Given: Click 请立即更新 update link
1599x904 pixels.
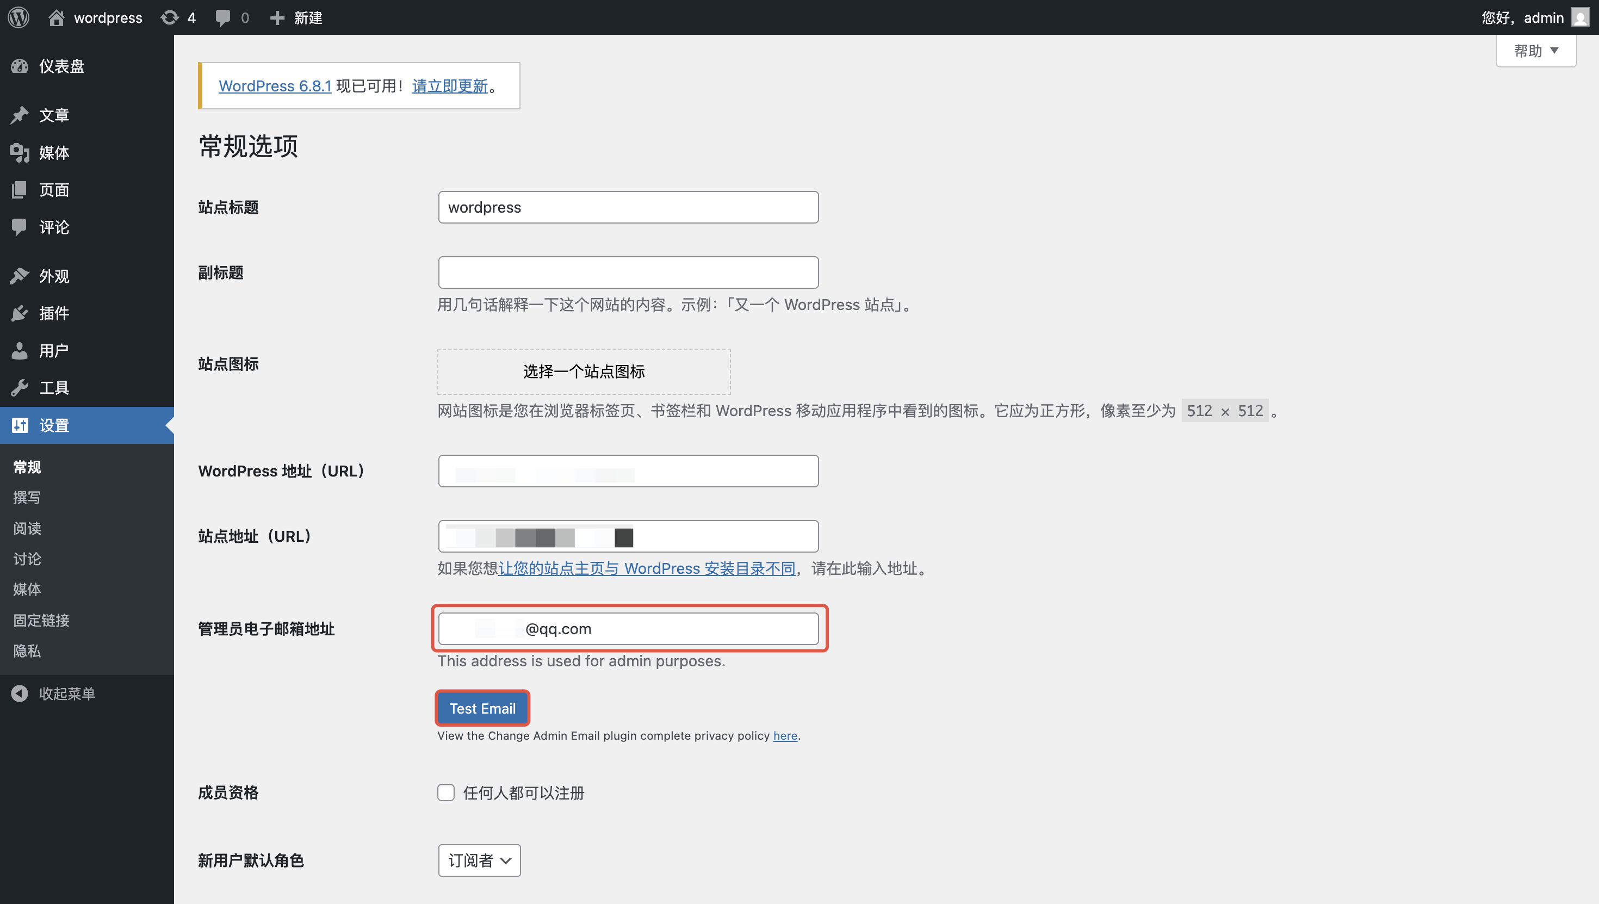Looking at the screenshot, I should click(x=450, y=86).
